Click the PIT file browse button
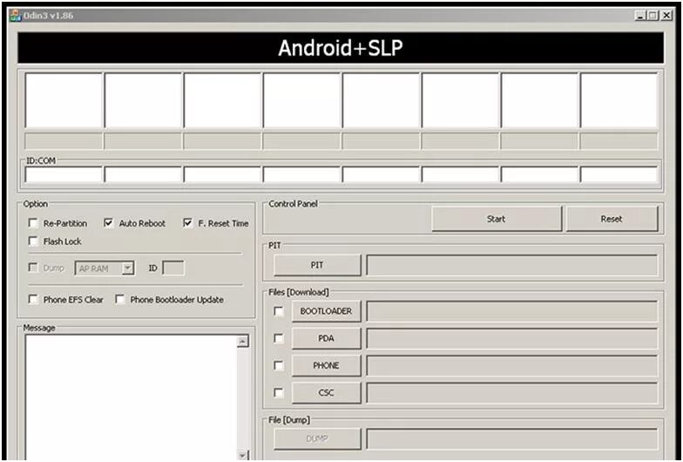 [317, 265]
